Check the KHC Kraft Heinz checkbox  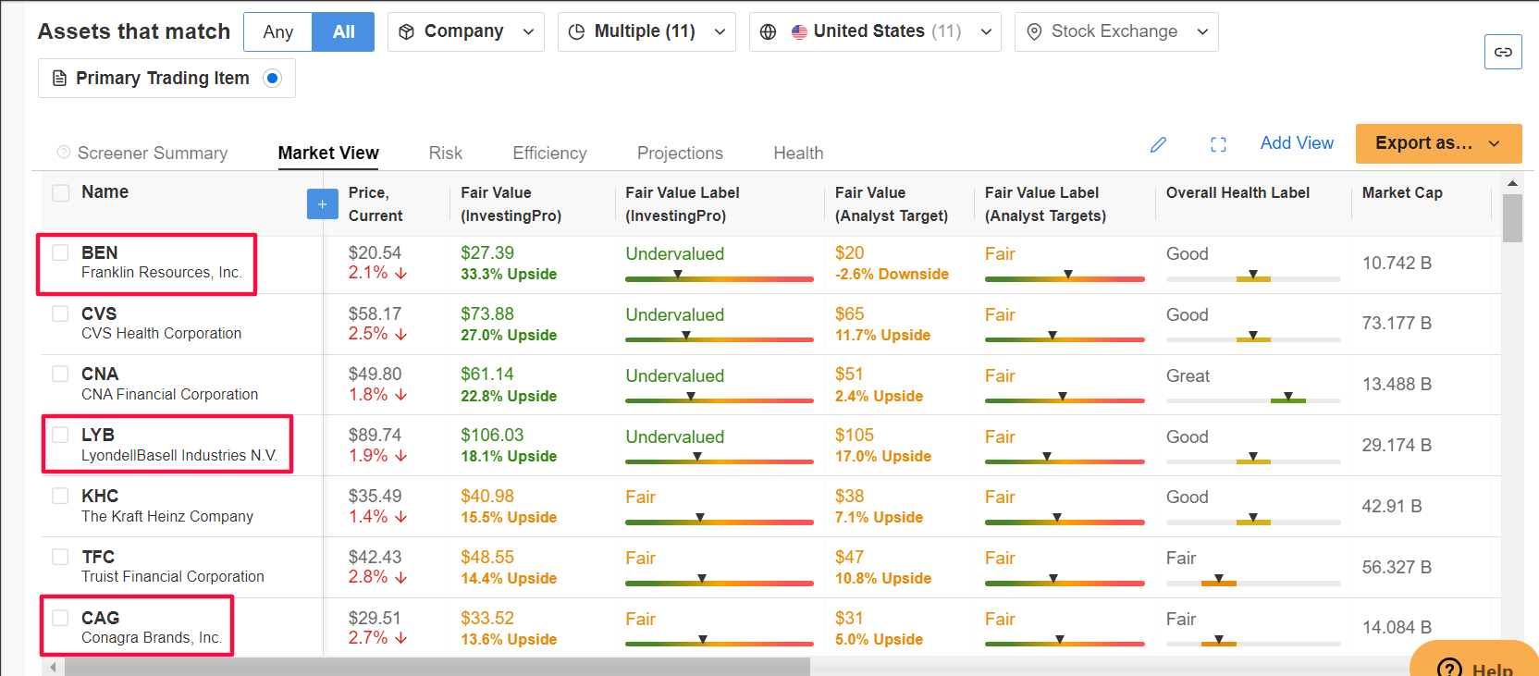point(60,496)
